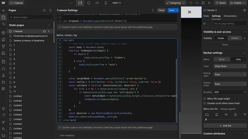Open the Save button dropdown arrow
The width and height of the screenshot is (248, 139).
pos(177,10)
